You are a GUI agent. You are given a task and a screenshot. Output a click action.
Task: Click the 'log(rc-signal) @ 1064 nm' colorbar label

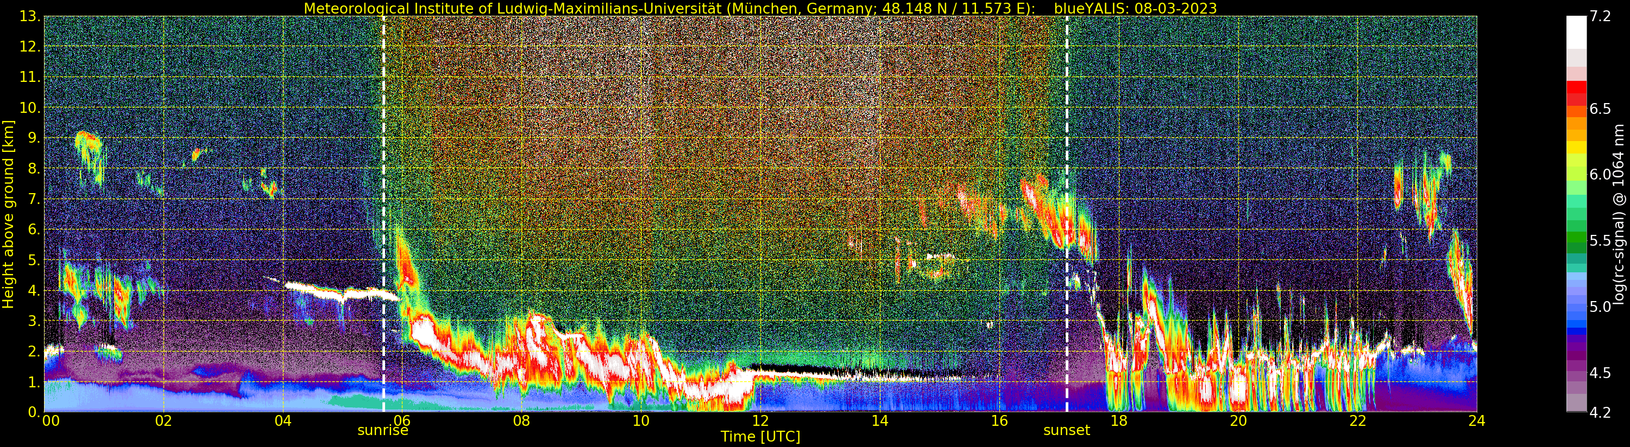click(1619, 213)
